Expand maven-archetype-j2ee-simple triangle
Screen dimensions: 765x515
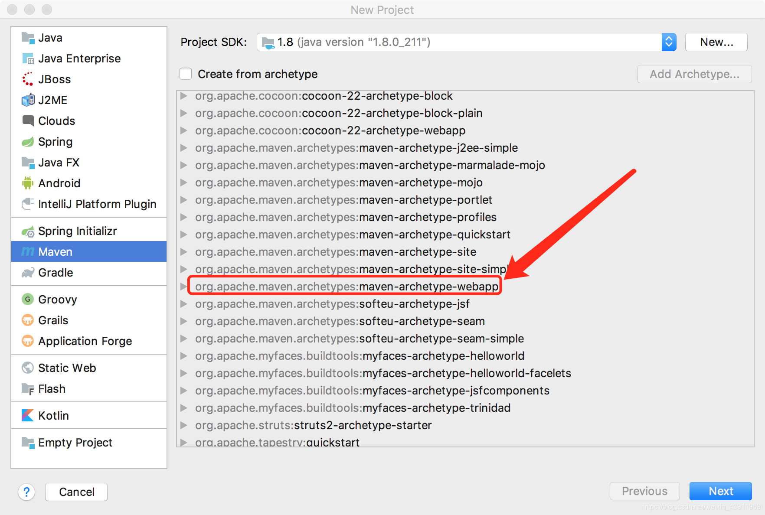(x=184, y=148)
